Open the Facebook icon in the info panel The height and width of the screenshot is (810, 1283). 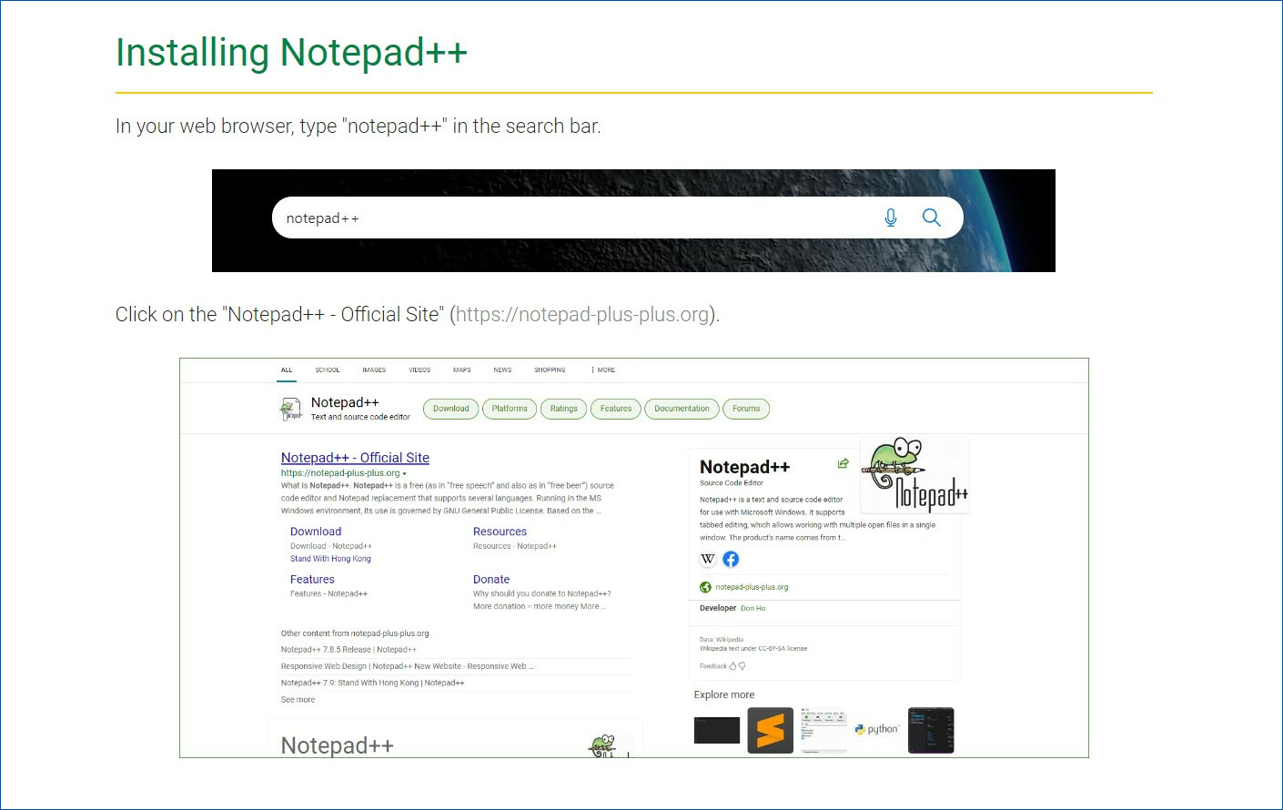(731, 559)
